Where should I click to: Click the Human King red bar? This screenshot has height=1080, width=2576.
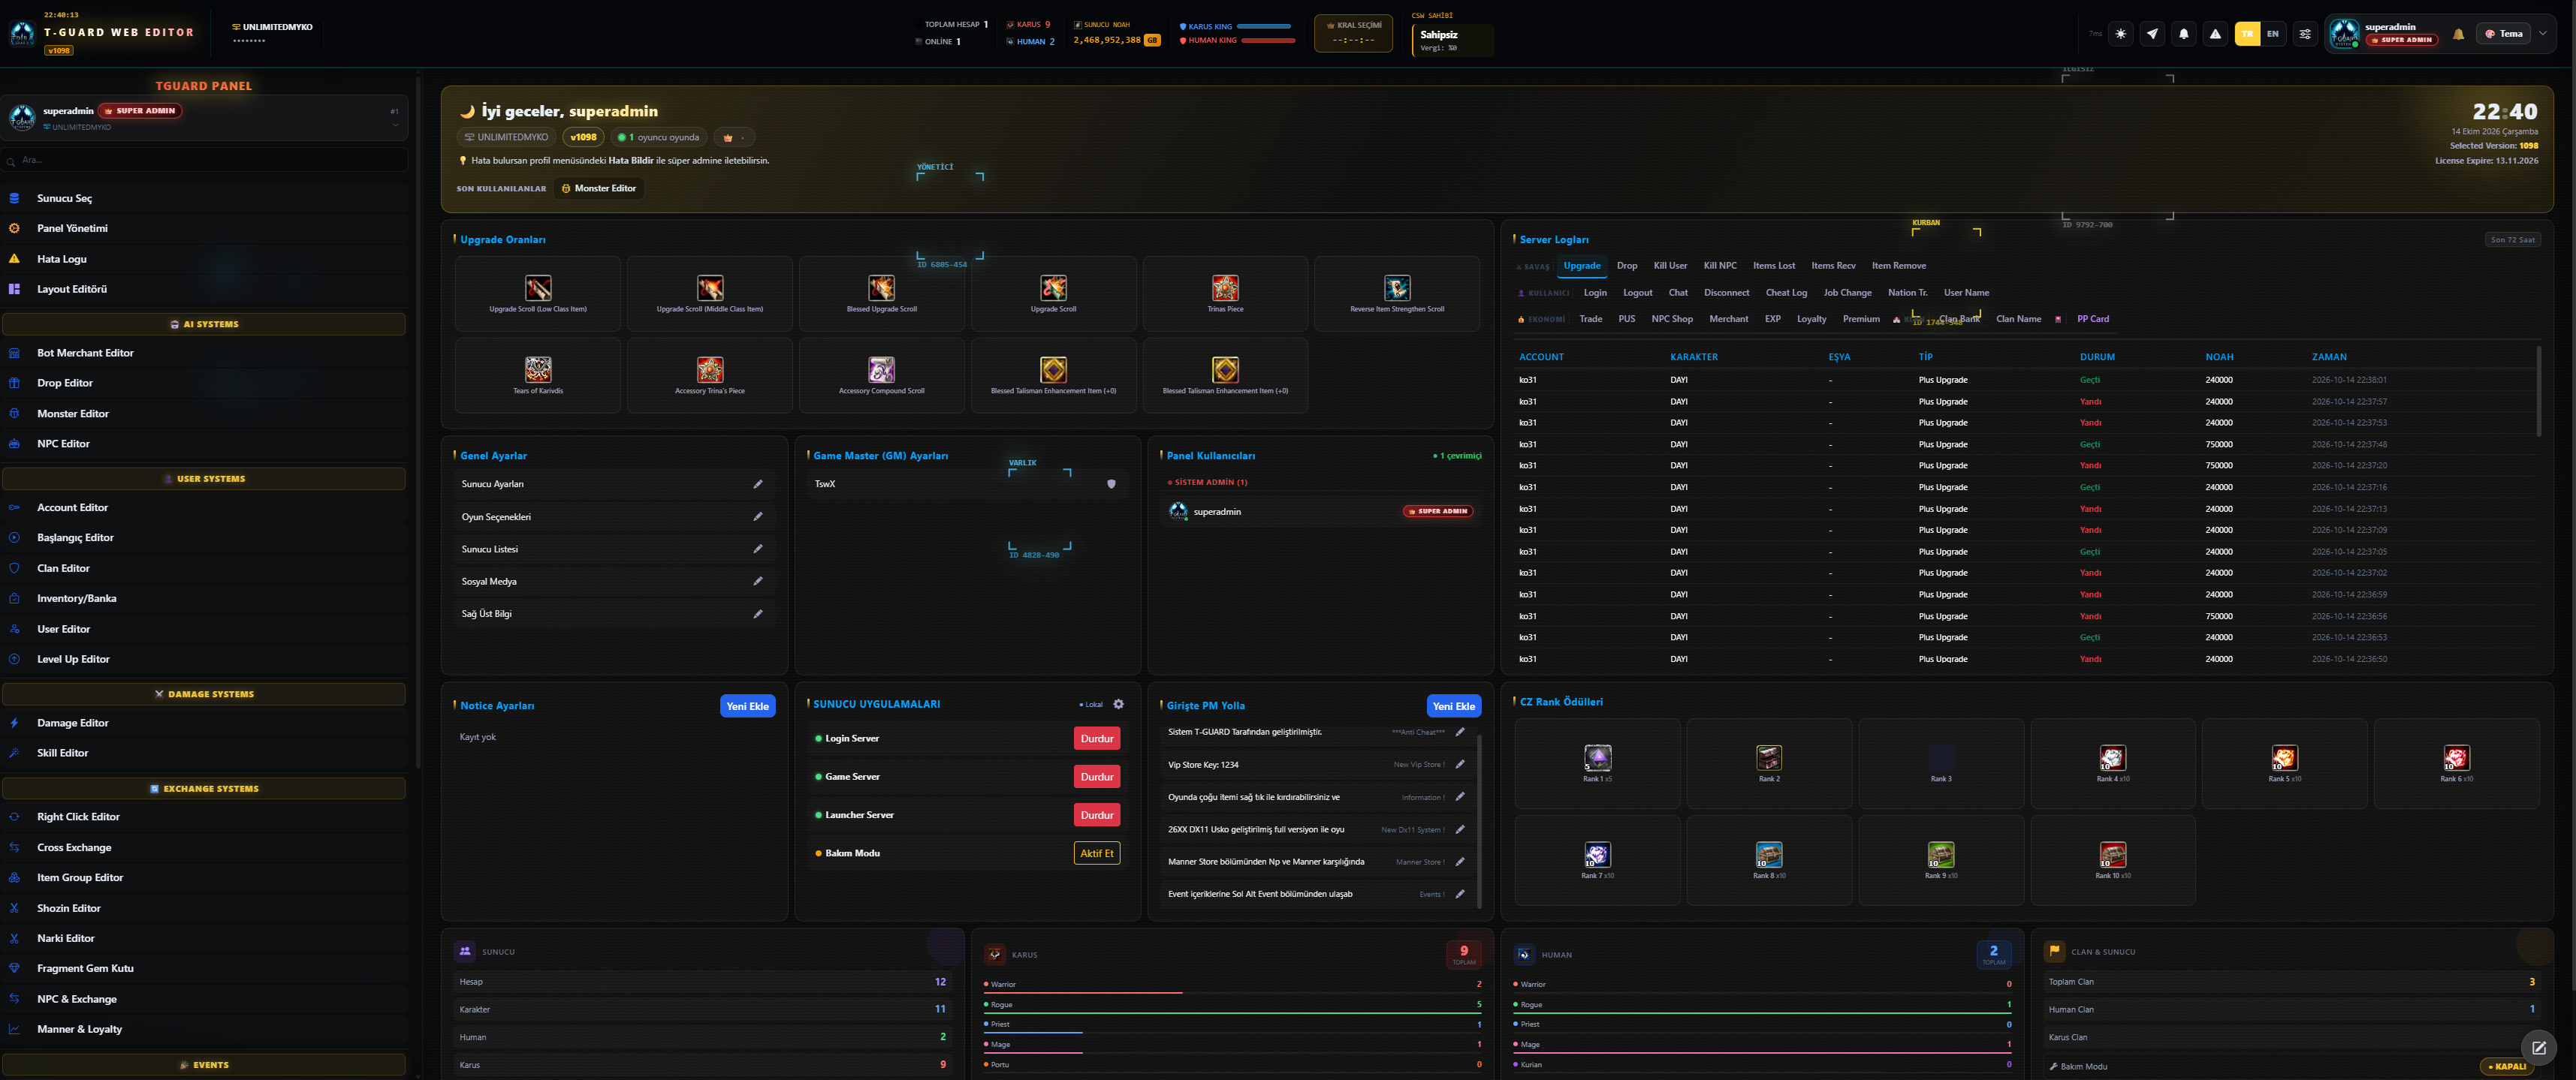click(1268, 41)
